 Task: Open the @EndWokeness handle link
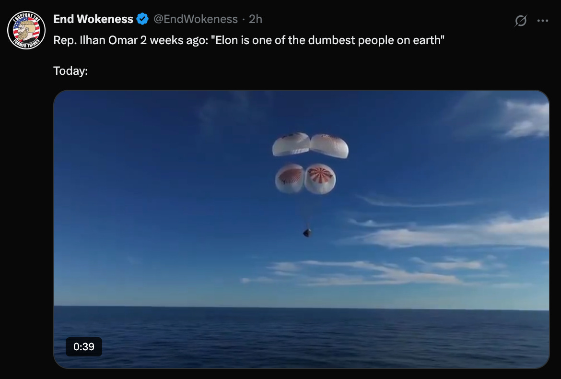(x=196, y=19)
